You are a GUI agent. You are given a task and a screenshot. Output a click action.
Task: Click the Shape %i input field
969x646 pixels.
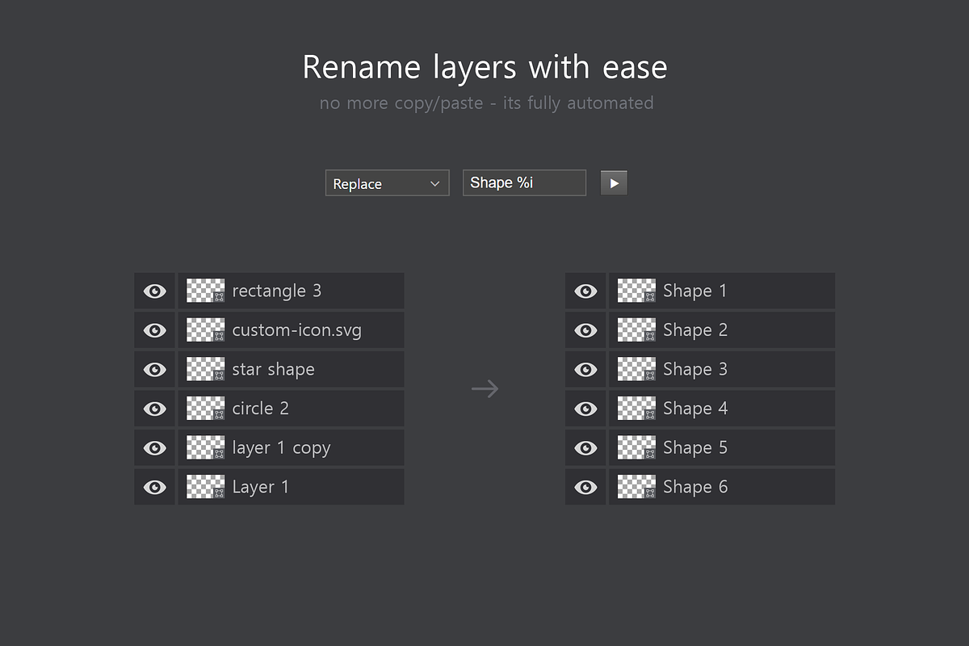click(523, 182)
